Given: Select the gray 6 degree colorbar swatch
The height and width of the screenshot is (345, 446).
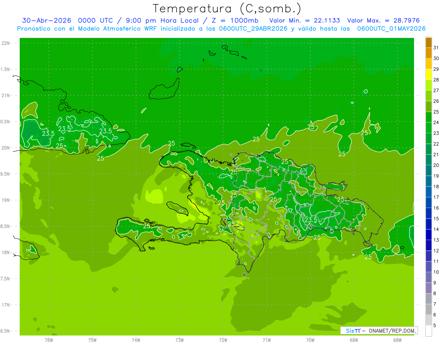Looking at the screenshot, I should point(429,310).
